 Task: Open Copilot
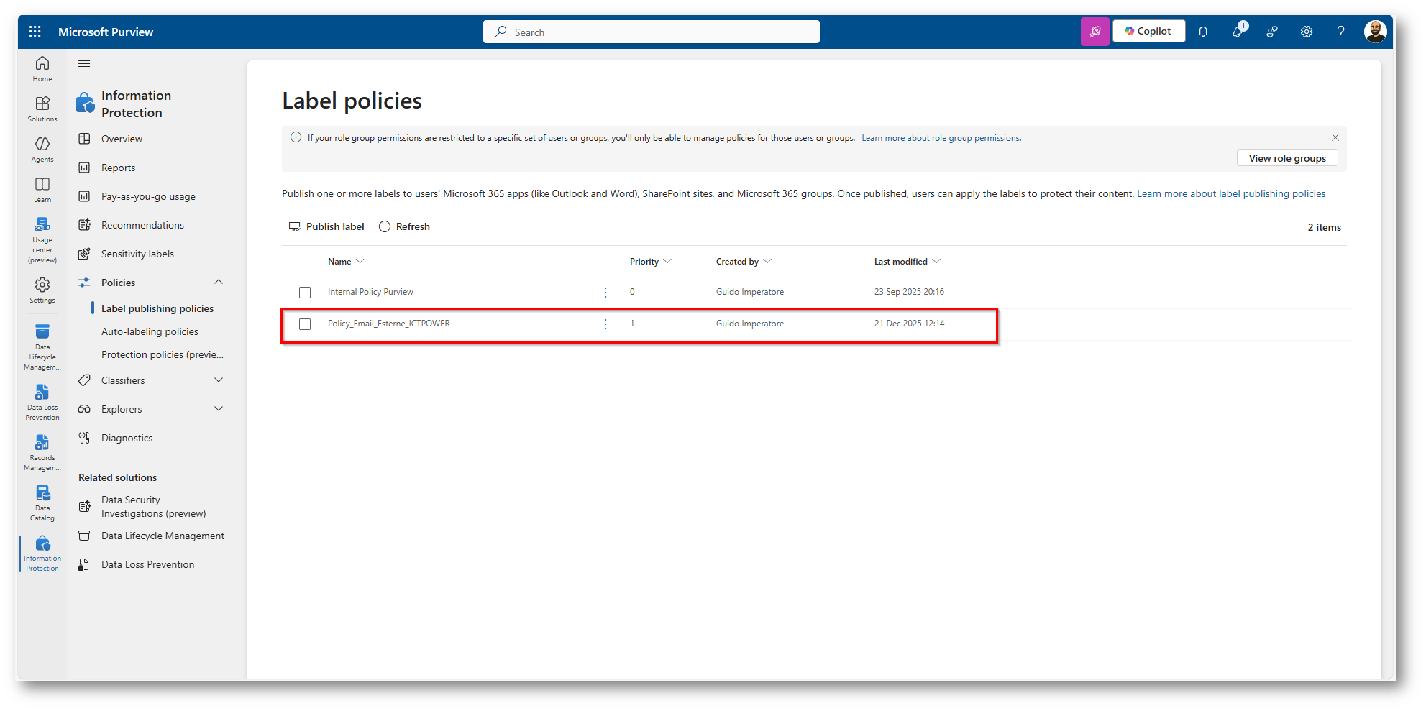[x=1148, y=32]
